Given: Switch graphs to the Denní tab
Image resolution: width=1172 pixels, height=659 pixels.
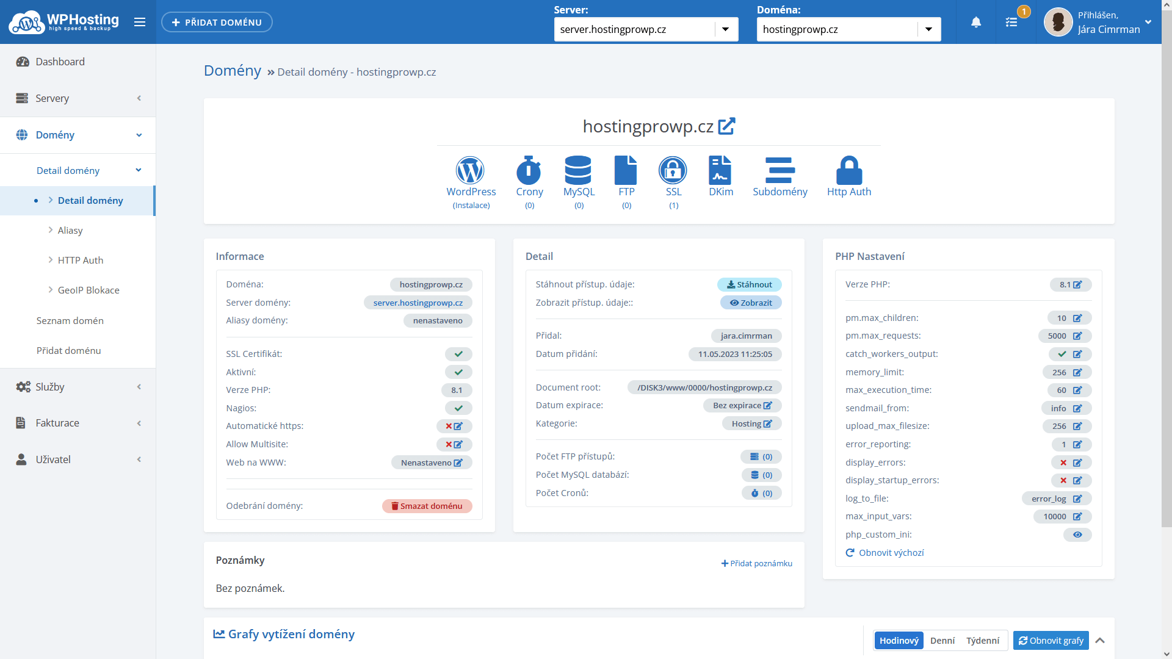Looking at the screenshot, I should [942, 641].
